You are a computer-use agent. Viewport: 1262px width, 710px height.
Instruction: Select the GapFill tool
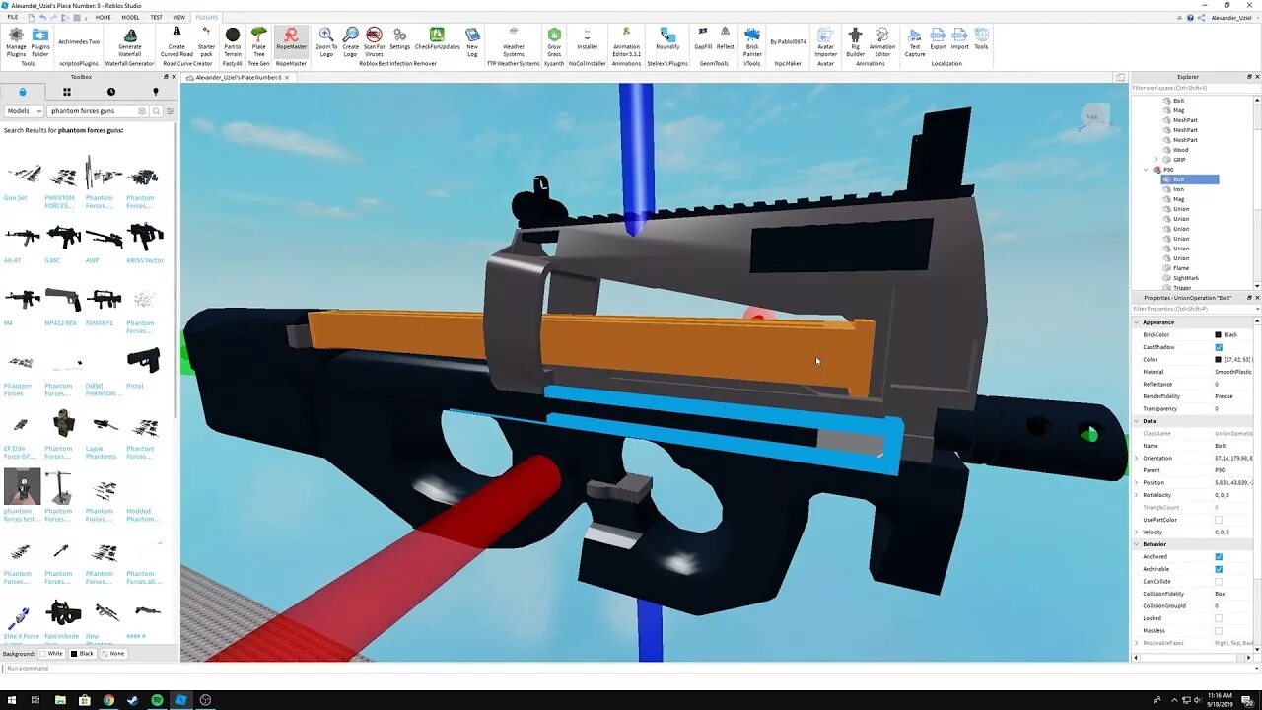(703, 39)
